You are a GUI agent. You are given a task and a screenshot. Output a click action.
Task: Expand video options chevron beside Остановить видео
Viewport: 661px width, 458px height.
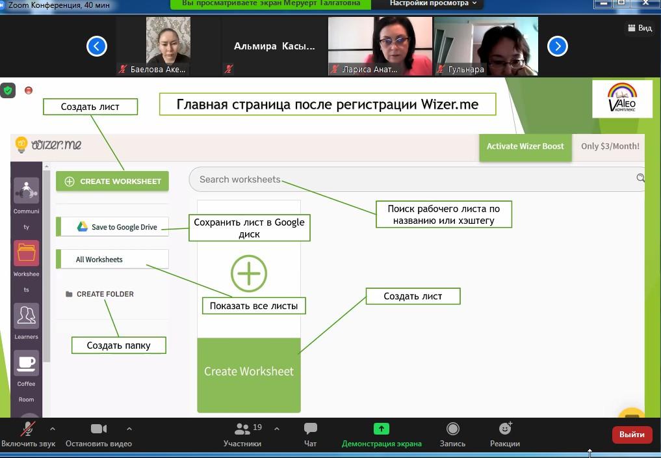129,429
